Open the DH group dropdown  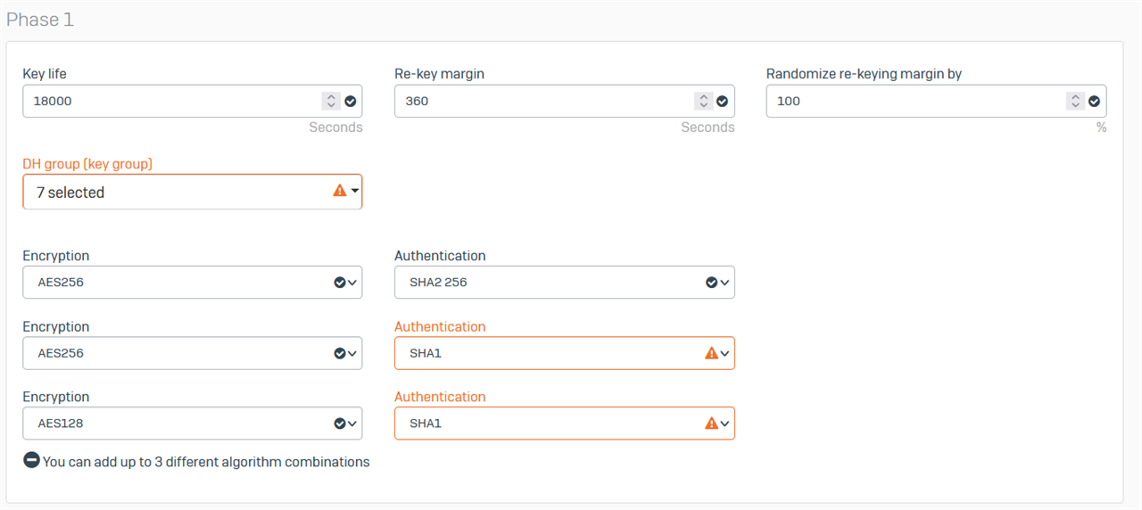(x=178, y=192)
